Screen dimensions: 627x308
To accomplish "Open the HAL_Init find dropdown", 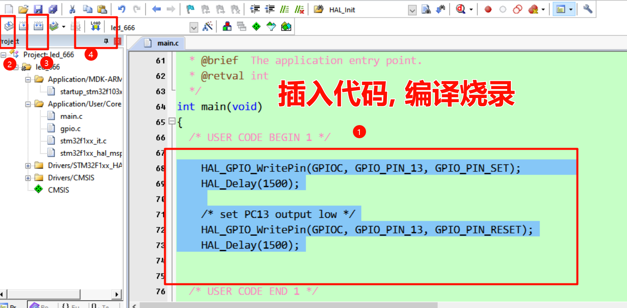I will point(412,10).
